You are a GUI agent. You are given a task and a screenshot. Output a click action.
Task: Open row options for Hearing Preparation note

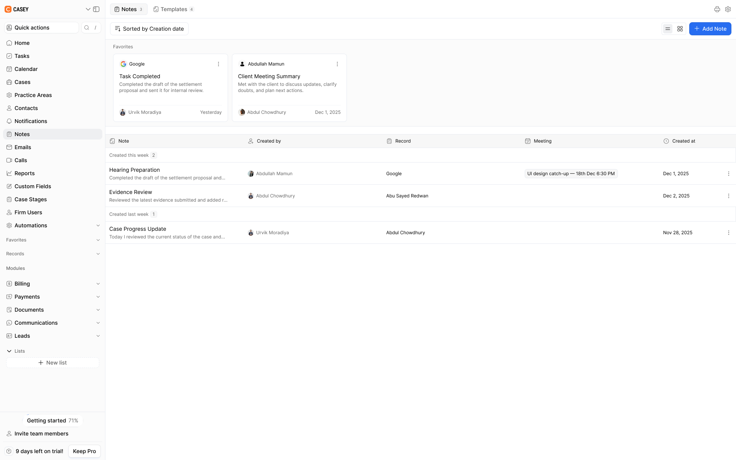coord(728,174)
